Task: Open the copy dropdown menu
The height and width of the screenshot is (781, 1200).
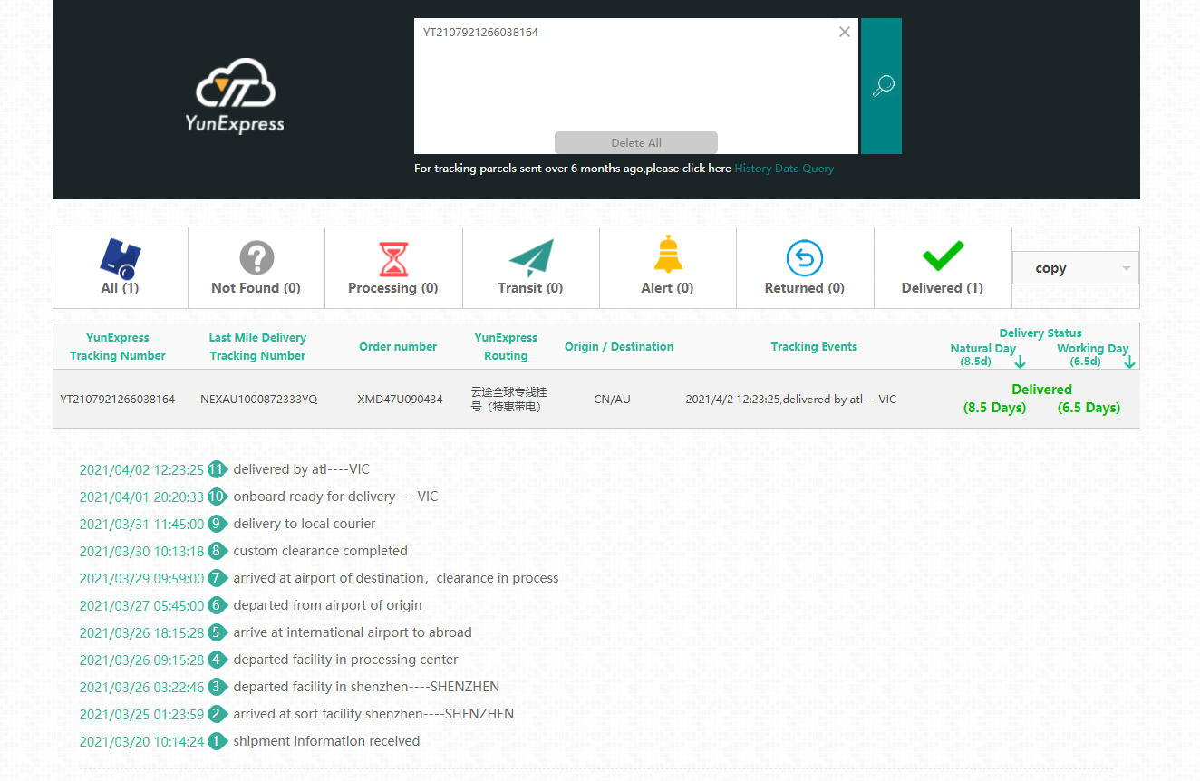Action: tap(1075, 268)
